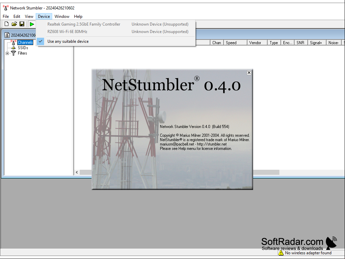This screenshot has height=259, width=345.
Task: Sort by the Noise- column header
Action: [334, 43]
